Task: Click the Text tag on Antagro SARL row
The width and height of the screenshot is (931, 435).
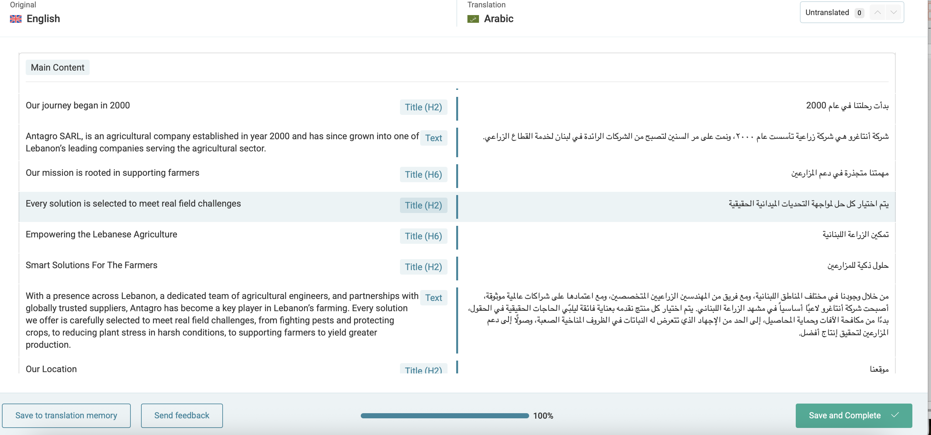Action: pos(434,138)
